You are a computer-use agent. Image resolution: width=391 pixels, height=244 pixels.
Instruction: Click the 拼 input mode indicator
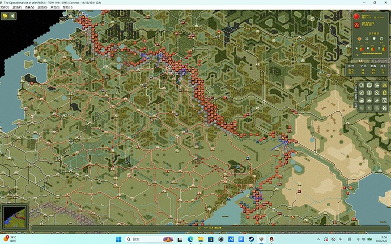click(350, 239)
